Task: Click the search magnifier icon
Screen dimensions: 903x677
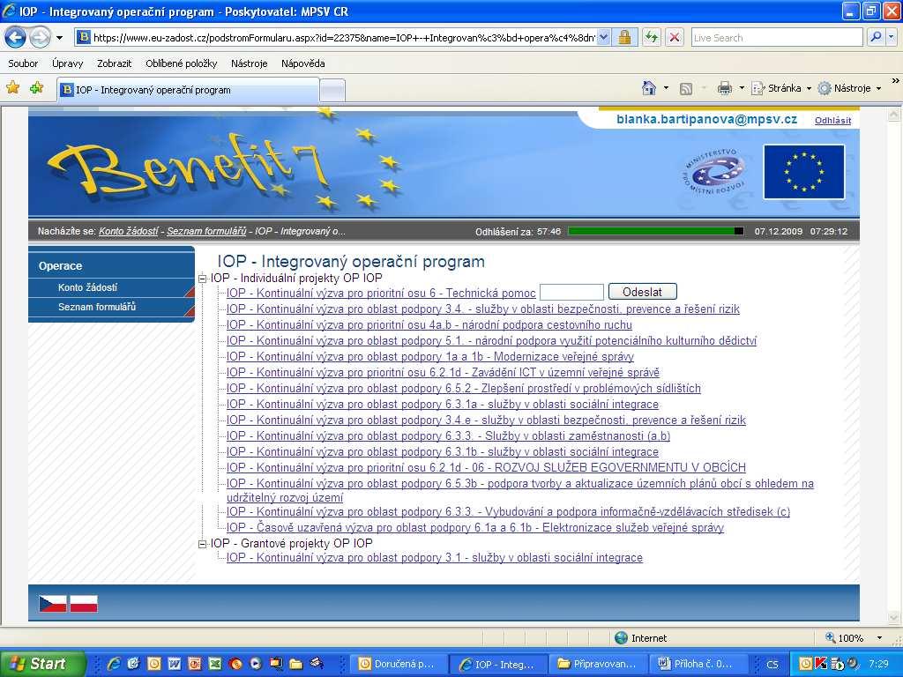Action: tap(876, 37)
